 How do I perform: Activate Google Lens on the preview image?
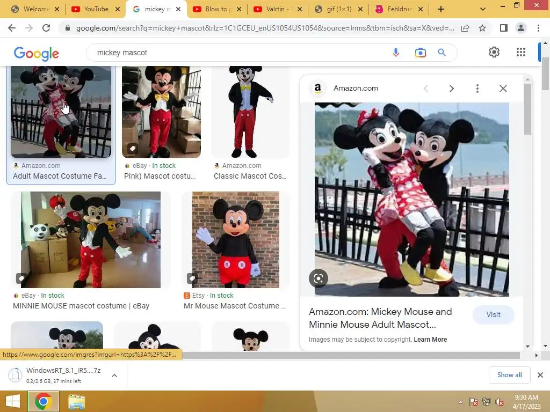319,278
